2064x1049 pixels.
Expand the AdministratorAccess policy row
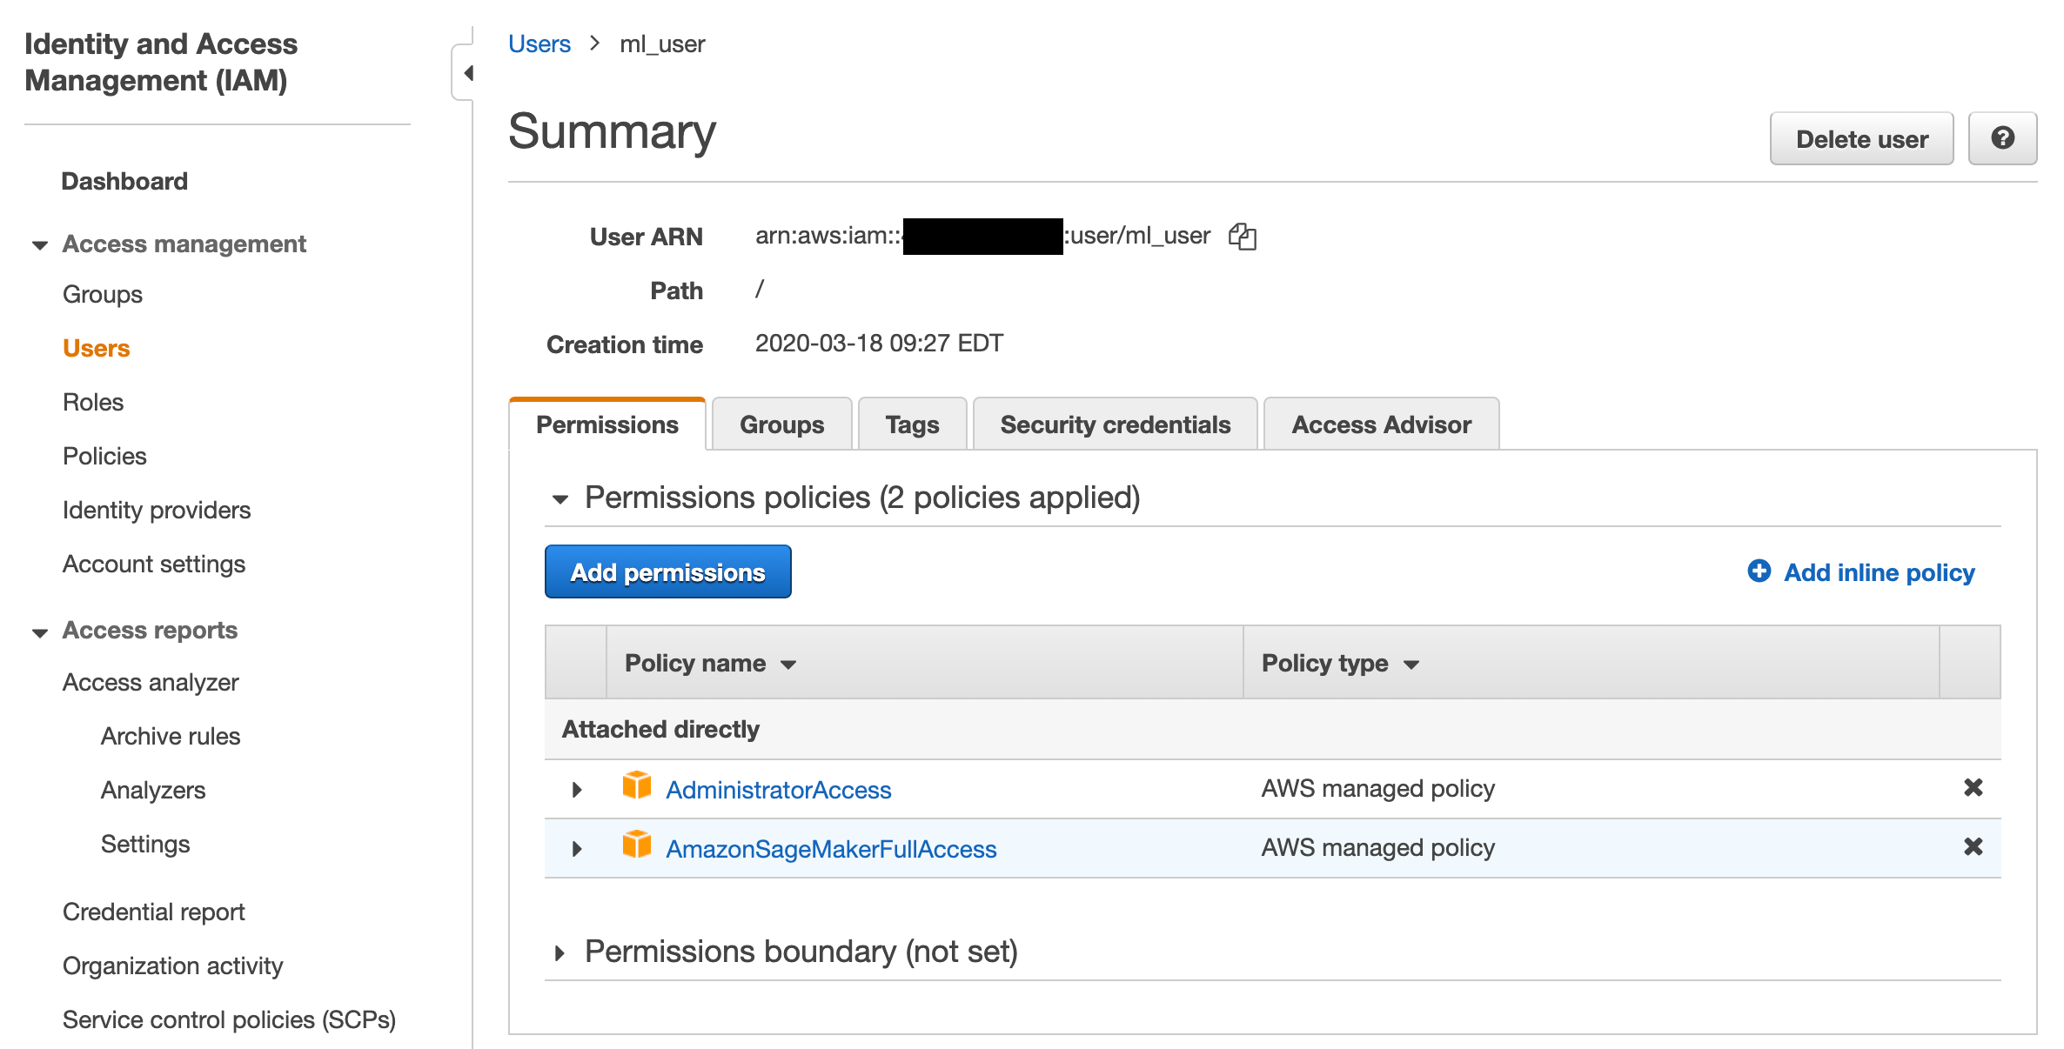coord(576,790)
